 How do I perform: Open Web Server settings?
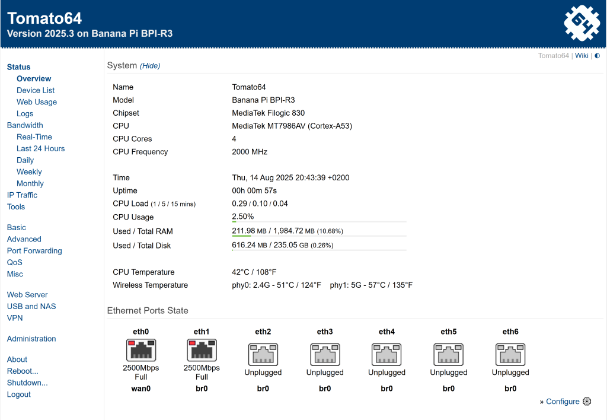tap(27, 294)
